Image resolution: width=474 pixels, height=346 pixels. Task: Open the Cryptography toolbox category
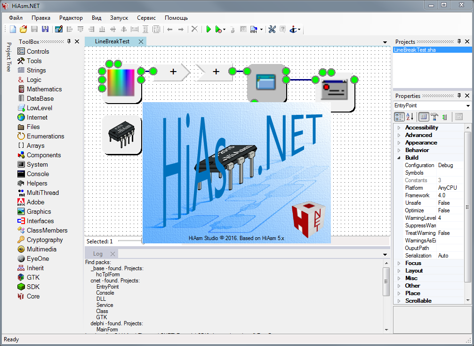45,240
